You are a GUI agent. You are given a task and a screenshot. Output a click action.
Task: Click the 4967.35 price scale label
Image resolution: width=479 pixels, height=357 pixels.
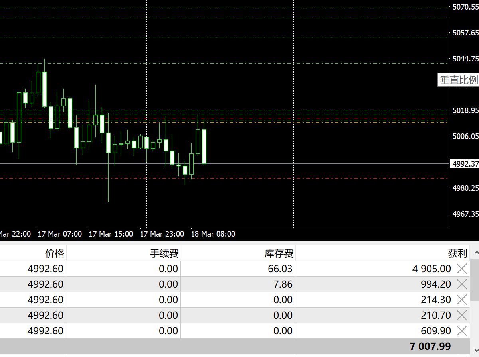(x=465, y=214)
